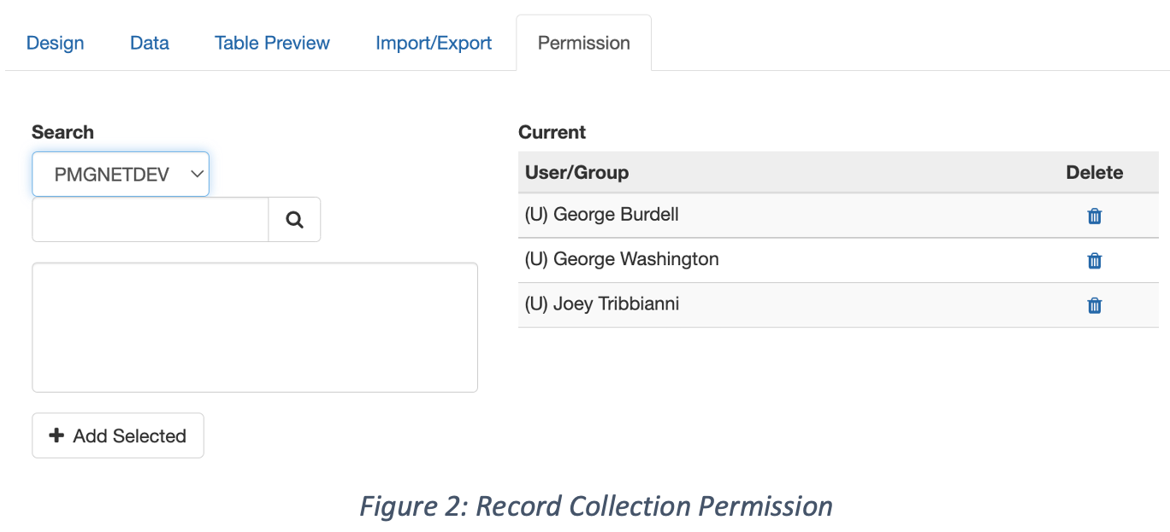Switch to the Design tab
Viewport: 1170px width, 532px height.
coord(56,43)
